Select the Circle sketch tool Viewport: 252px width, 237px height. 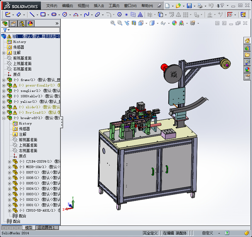[65, 15]
